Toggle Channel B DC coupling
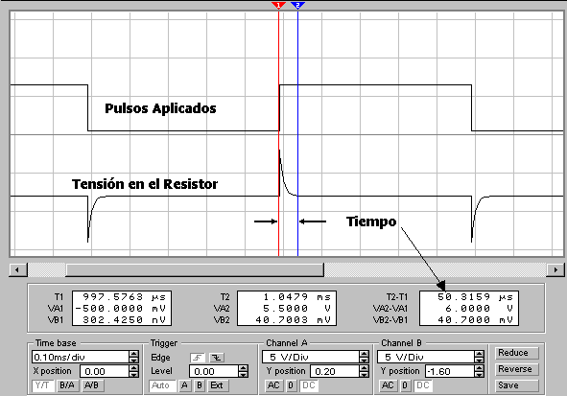The height and width of the screenshot is (396, 567). (x=423, y=385)
